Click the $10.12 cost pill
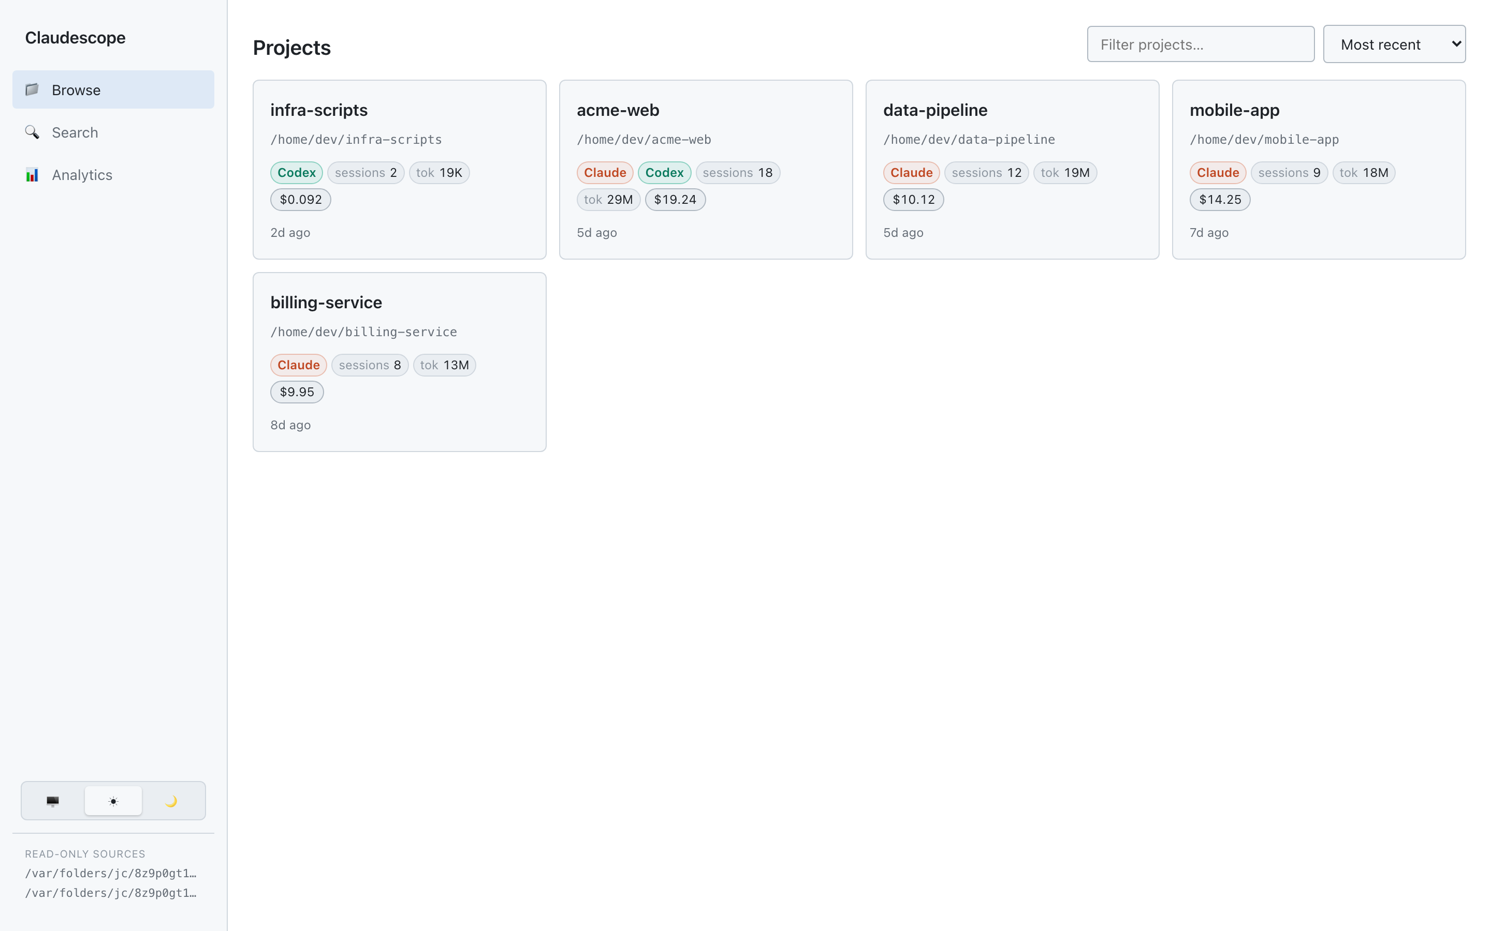 (x=913, y=200)
